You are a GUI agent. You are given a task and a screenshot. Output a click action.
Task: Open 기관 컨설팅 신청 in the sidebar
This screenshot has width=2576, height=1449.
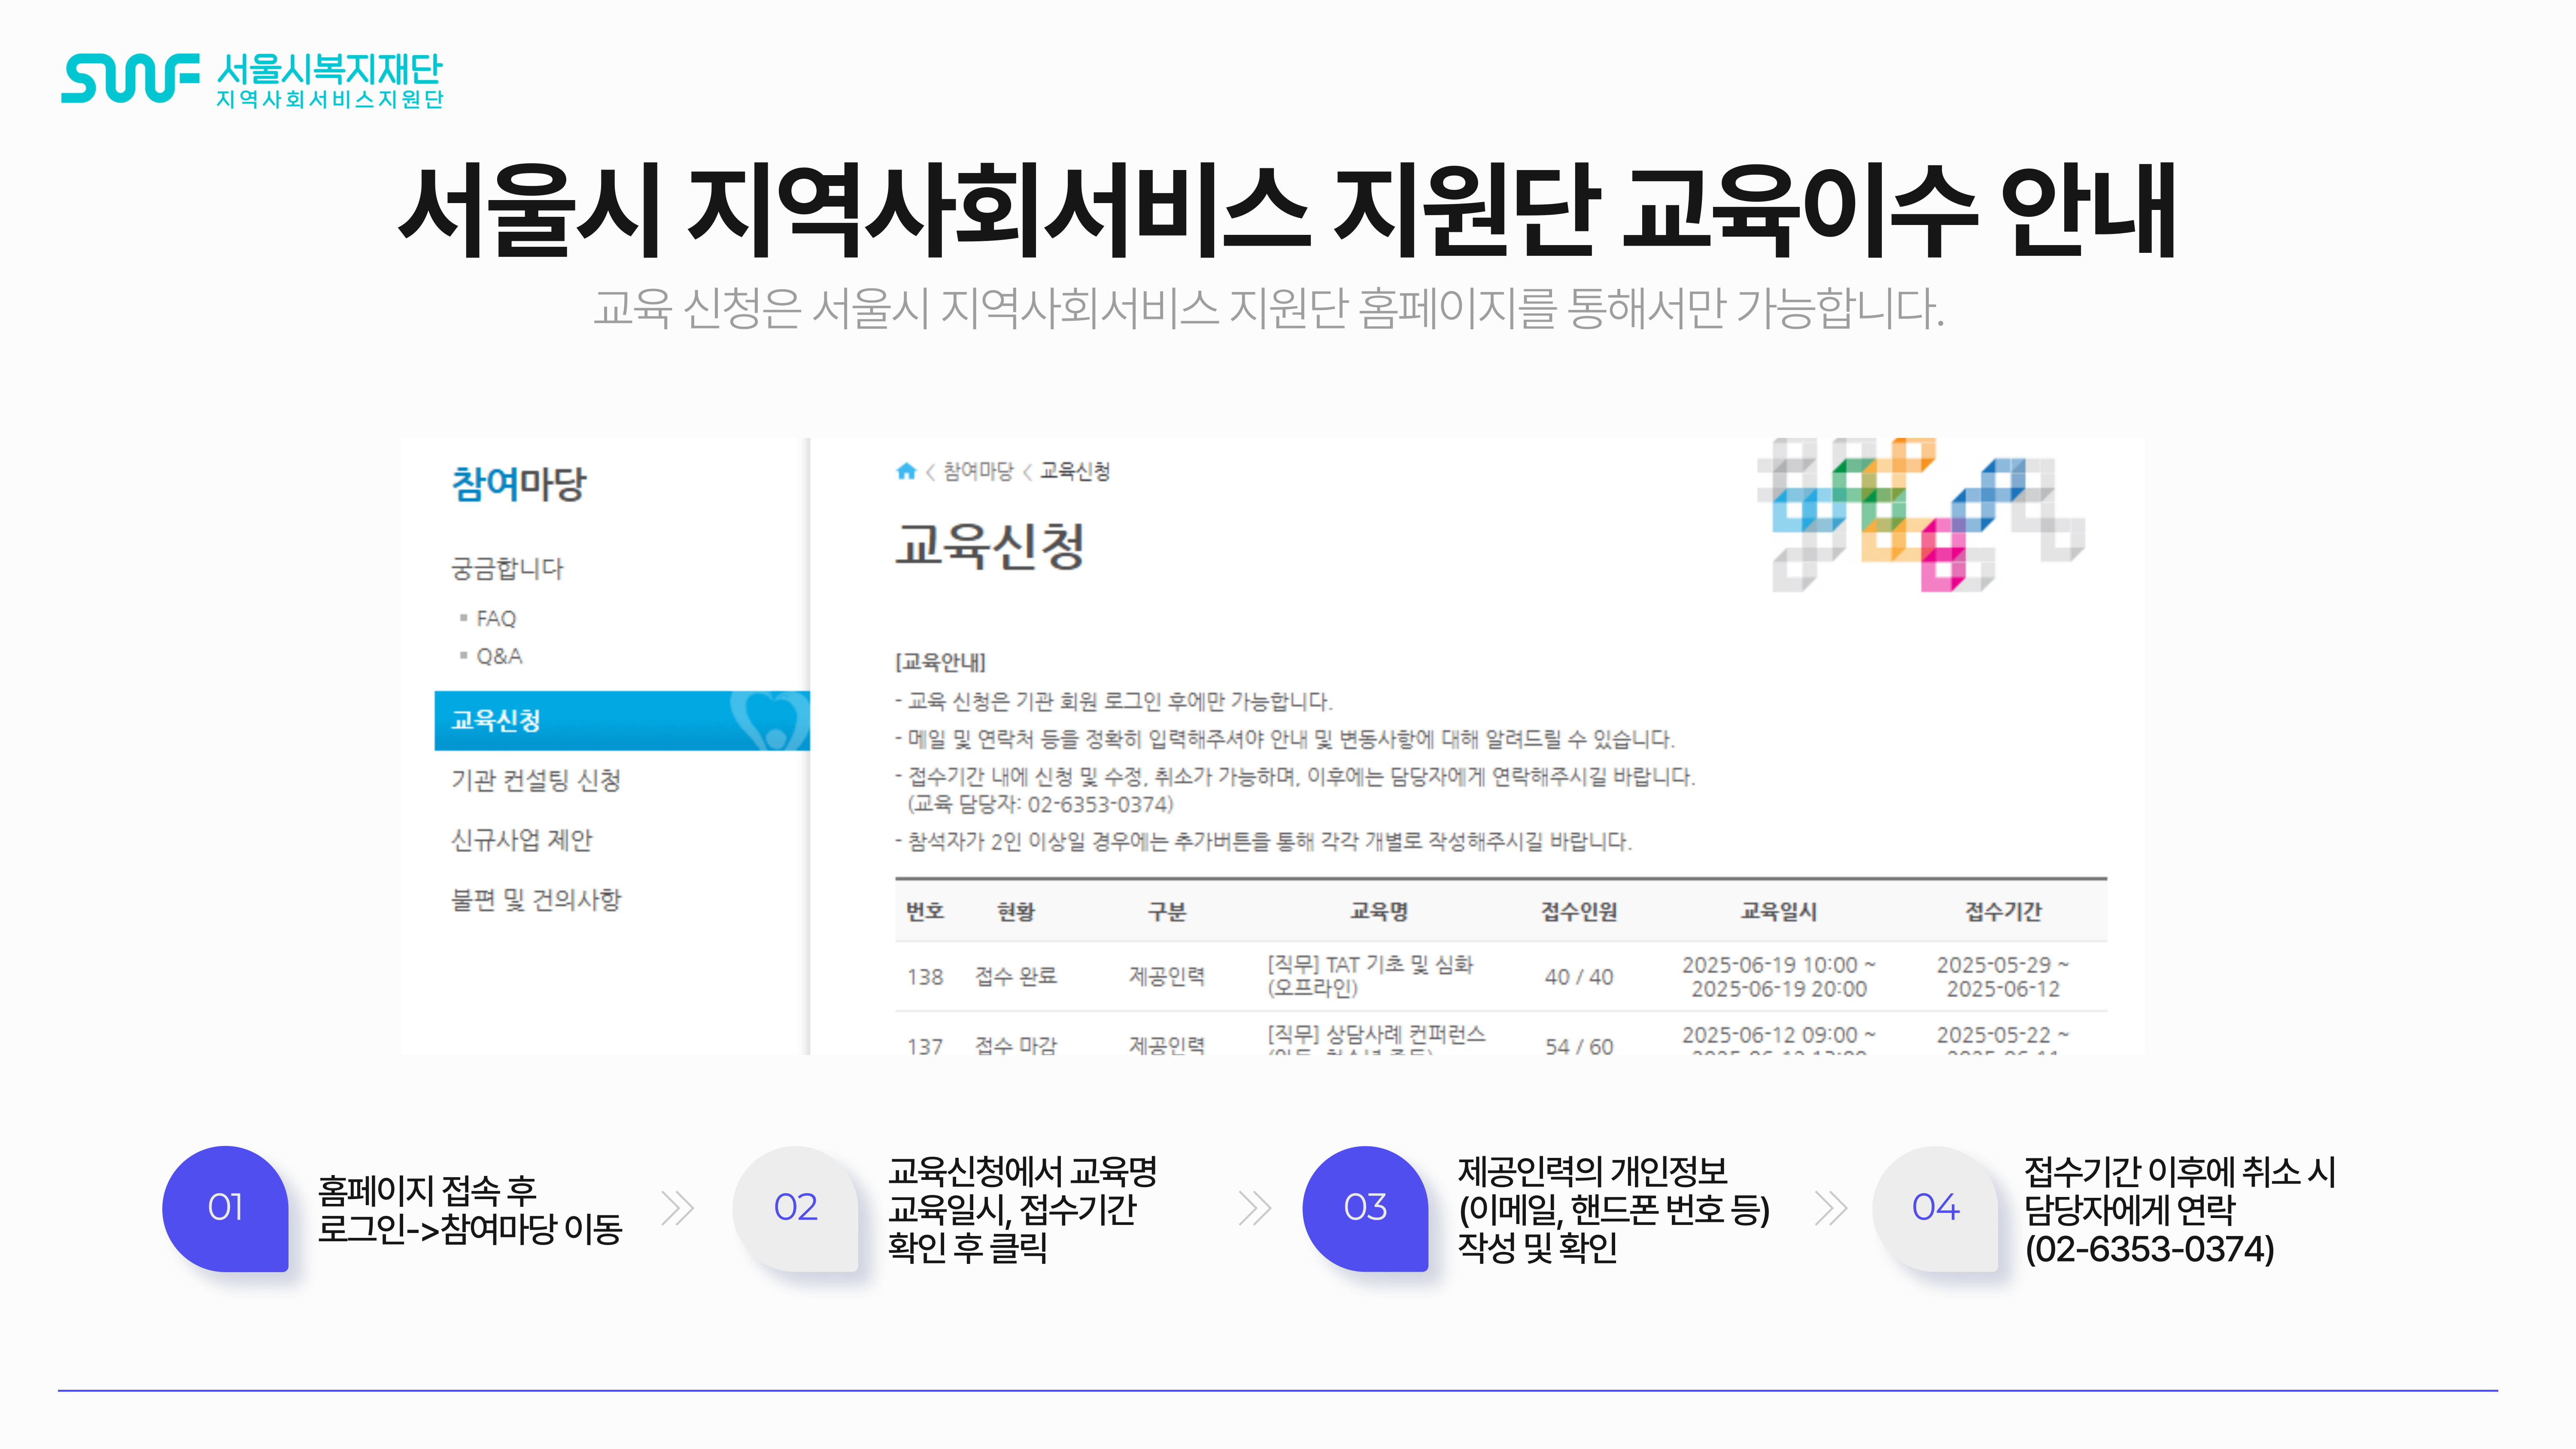click(536, 780)
